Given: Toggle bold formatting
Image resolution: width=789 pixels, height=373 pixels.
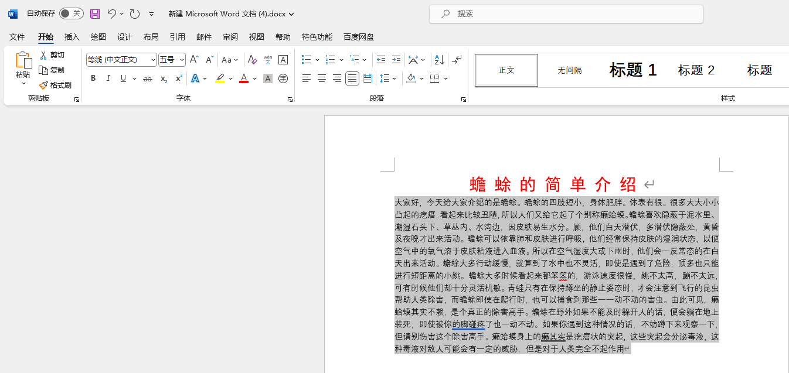Looking at the screenshot, I should click(93, 78).
